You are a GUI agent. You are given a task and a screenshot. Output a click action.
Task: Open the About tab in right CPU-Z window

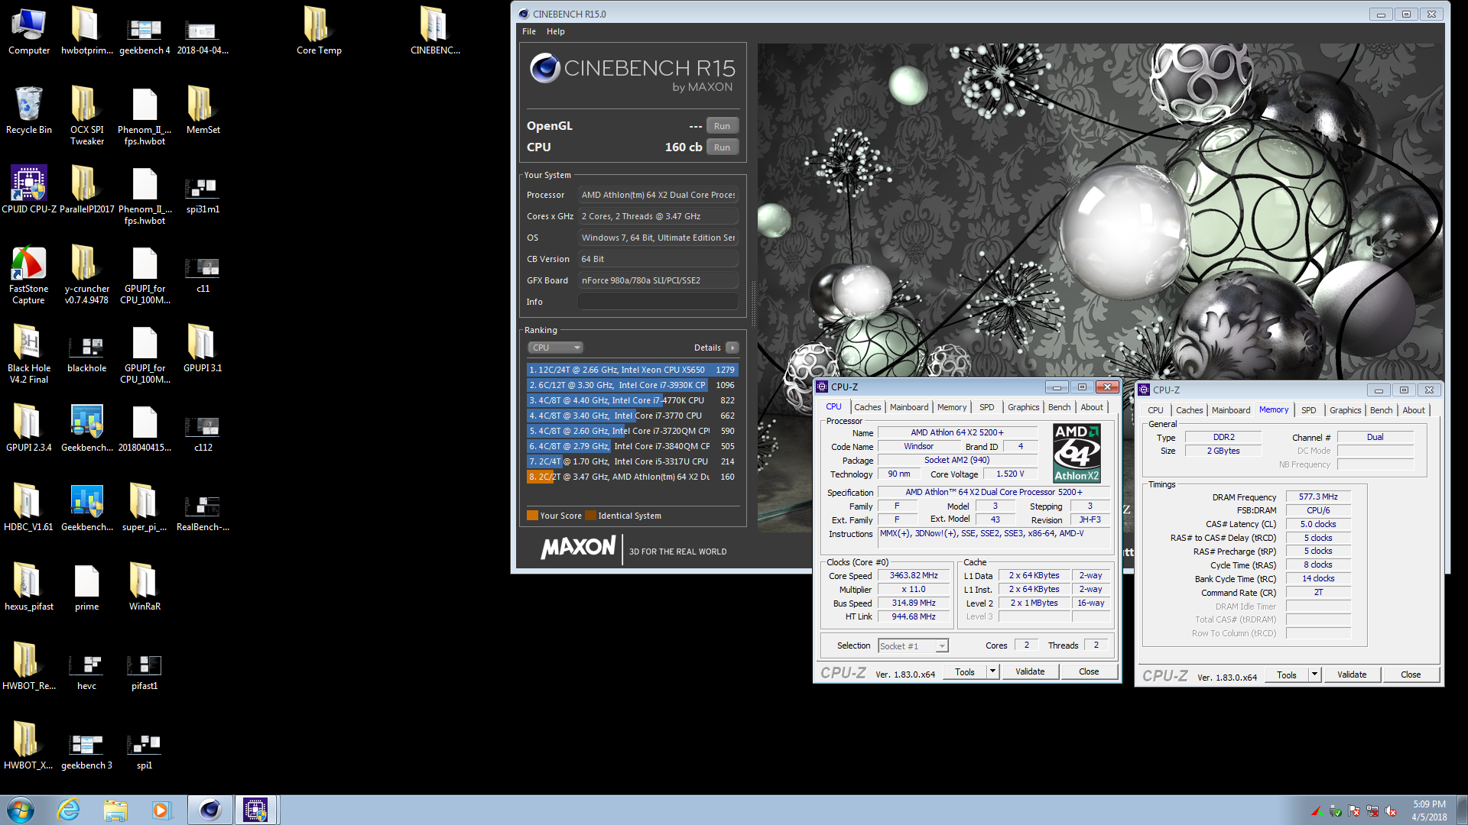(1414, 410)
